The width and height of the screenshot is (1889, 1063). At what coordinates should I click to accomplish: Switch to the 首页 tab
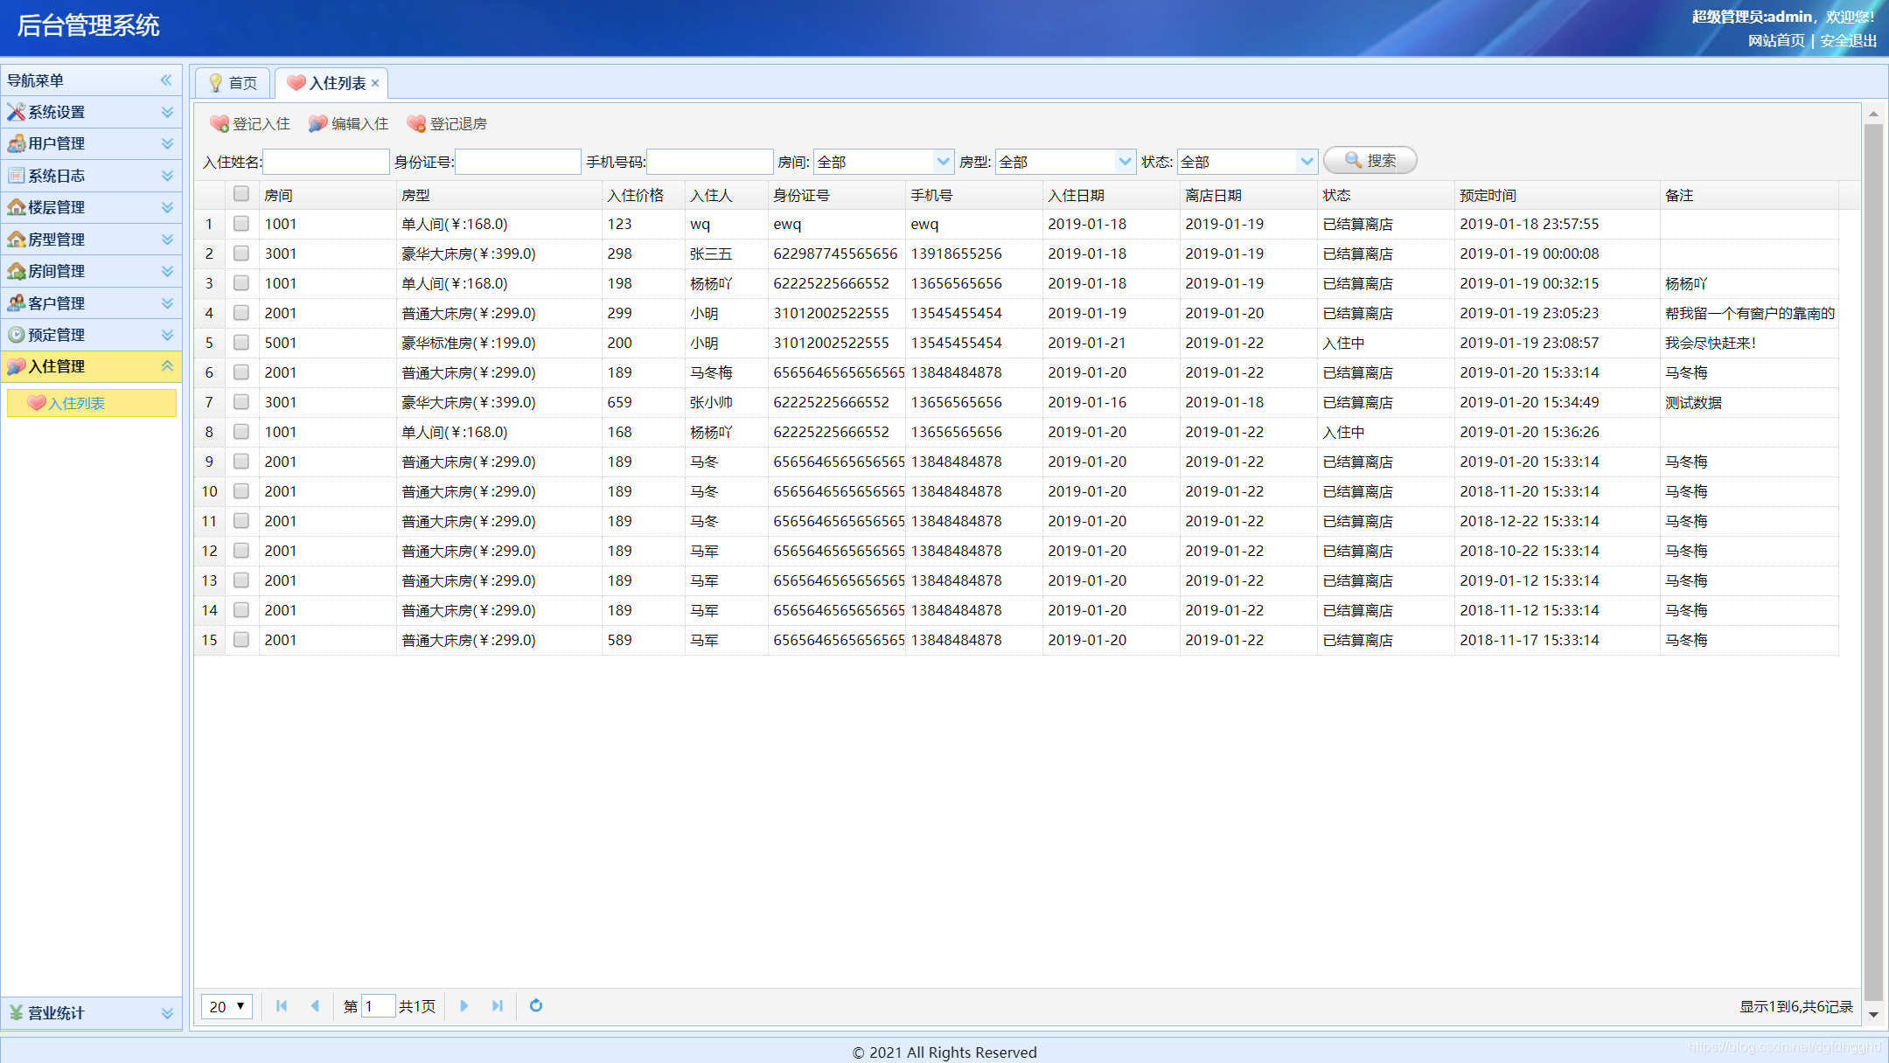233,83
